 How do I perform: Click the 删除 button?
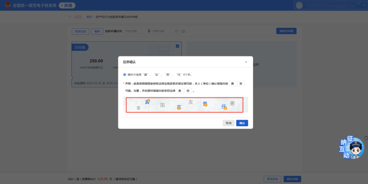pyautogui.click(x=97, y=31)
